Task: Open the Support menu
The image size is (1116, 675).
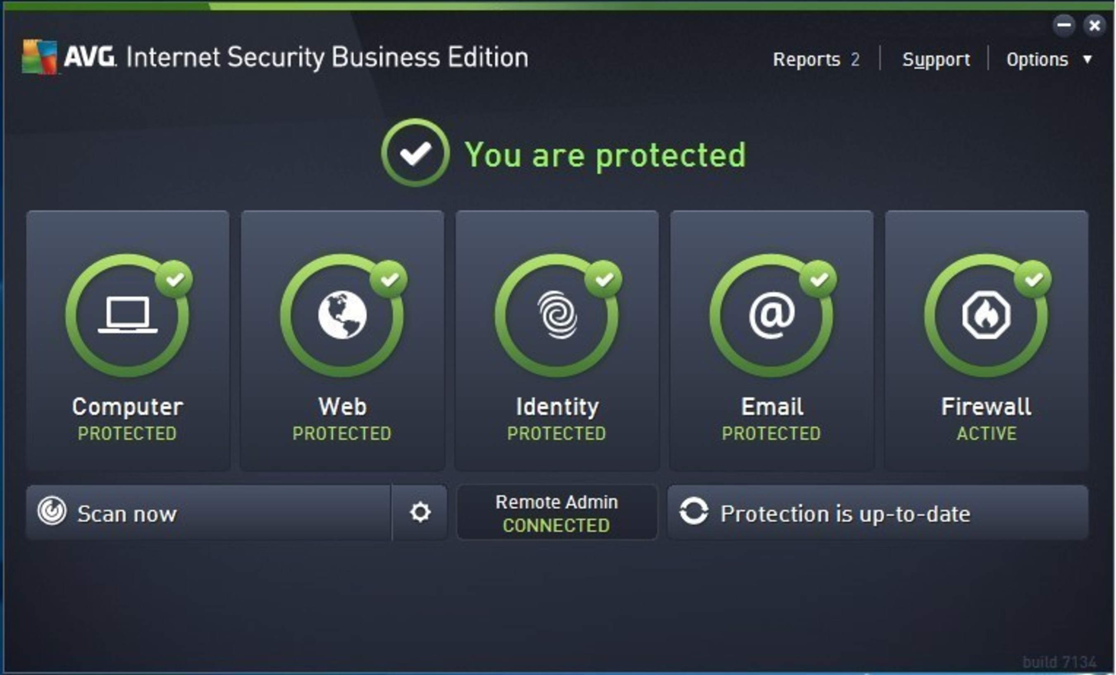Action: click(936, 60)
